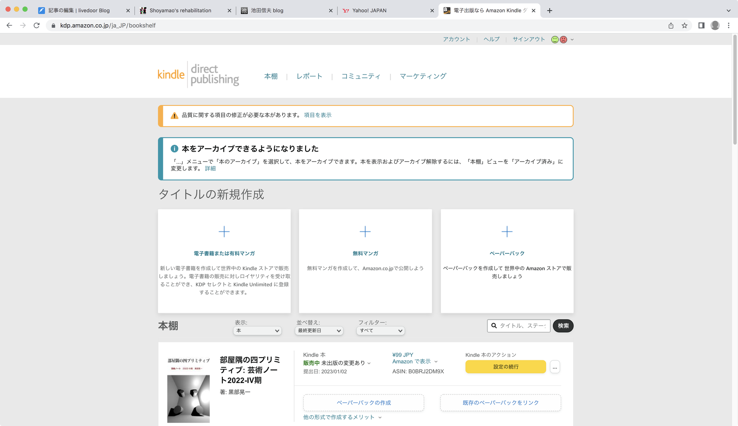Open the コミュニティ navigation item
Screen dimensions: 738x426
(x=361, y=76)
